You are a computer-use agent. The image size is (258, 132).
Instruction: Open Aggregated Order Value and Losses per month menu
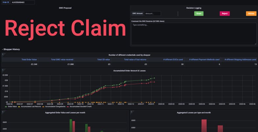(65, 113)
